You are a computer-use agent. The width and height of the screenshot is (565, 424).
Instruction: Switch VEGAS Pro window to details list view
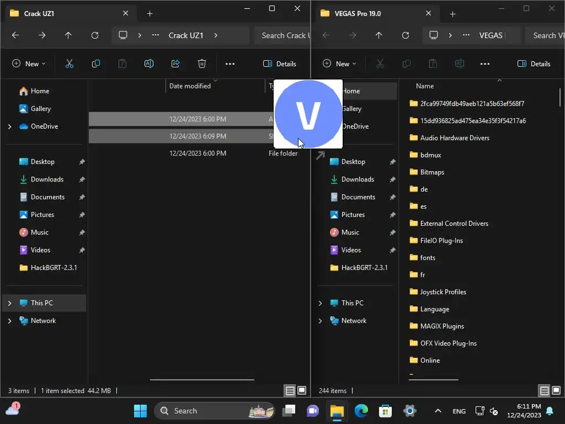click(544, 390)
